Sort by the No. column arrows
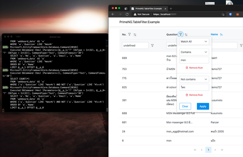243x157 pixels. (x=135, y=35)
